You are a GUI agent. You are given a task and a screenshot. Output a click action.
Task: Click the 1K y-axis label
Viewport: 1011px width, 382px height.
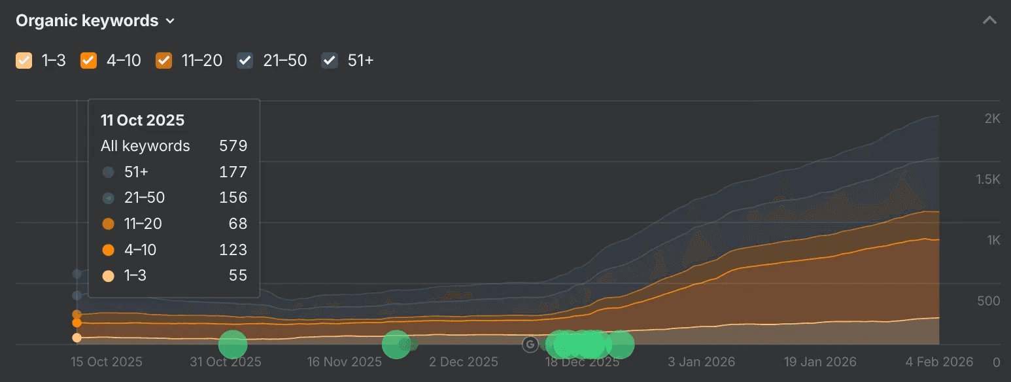[994, 240]
